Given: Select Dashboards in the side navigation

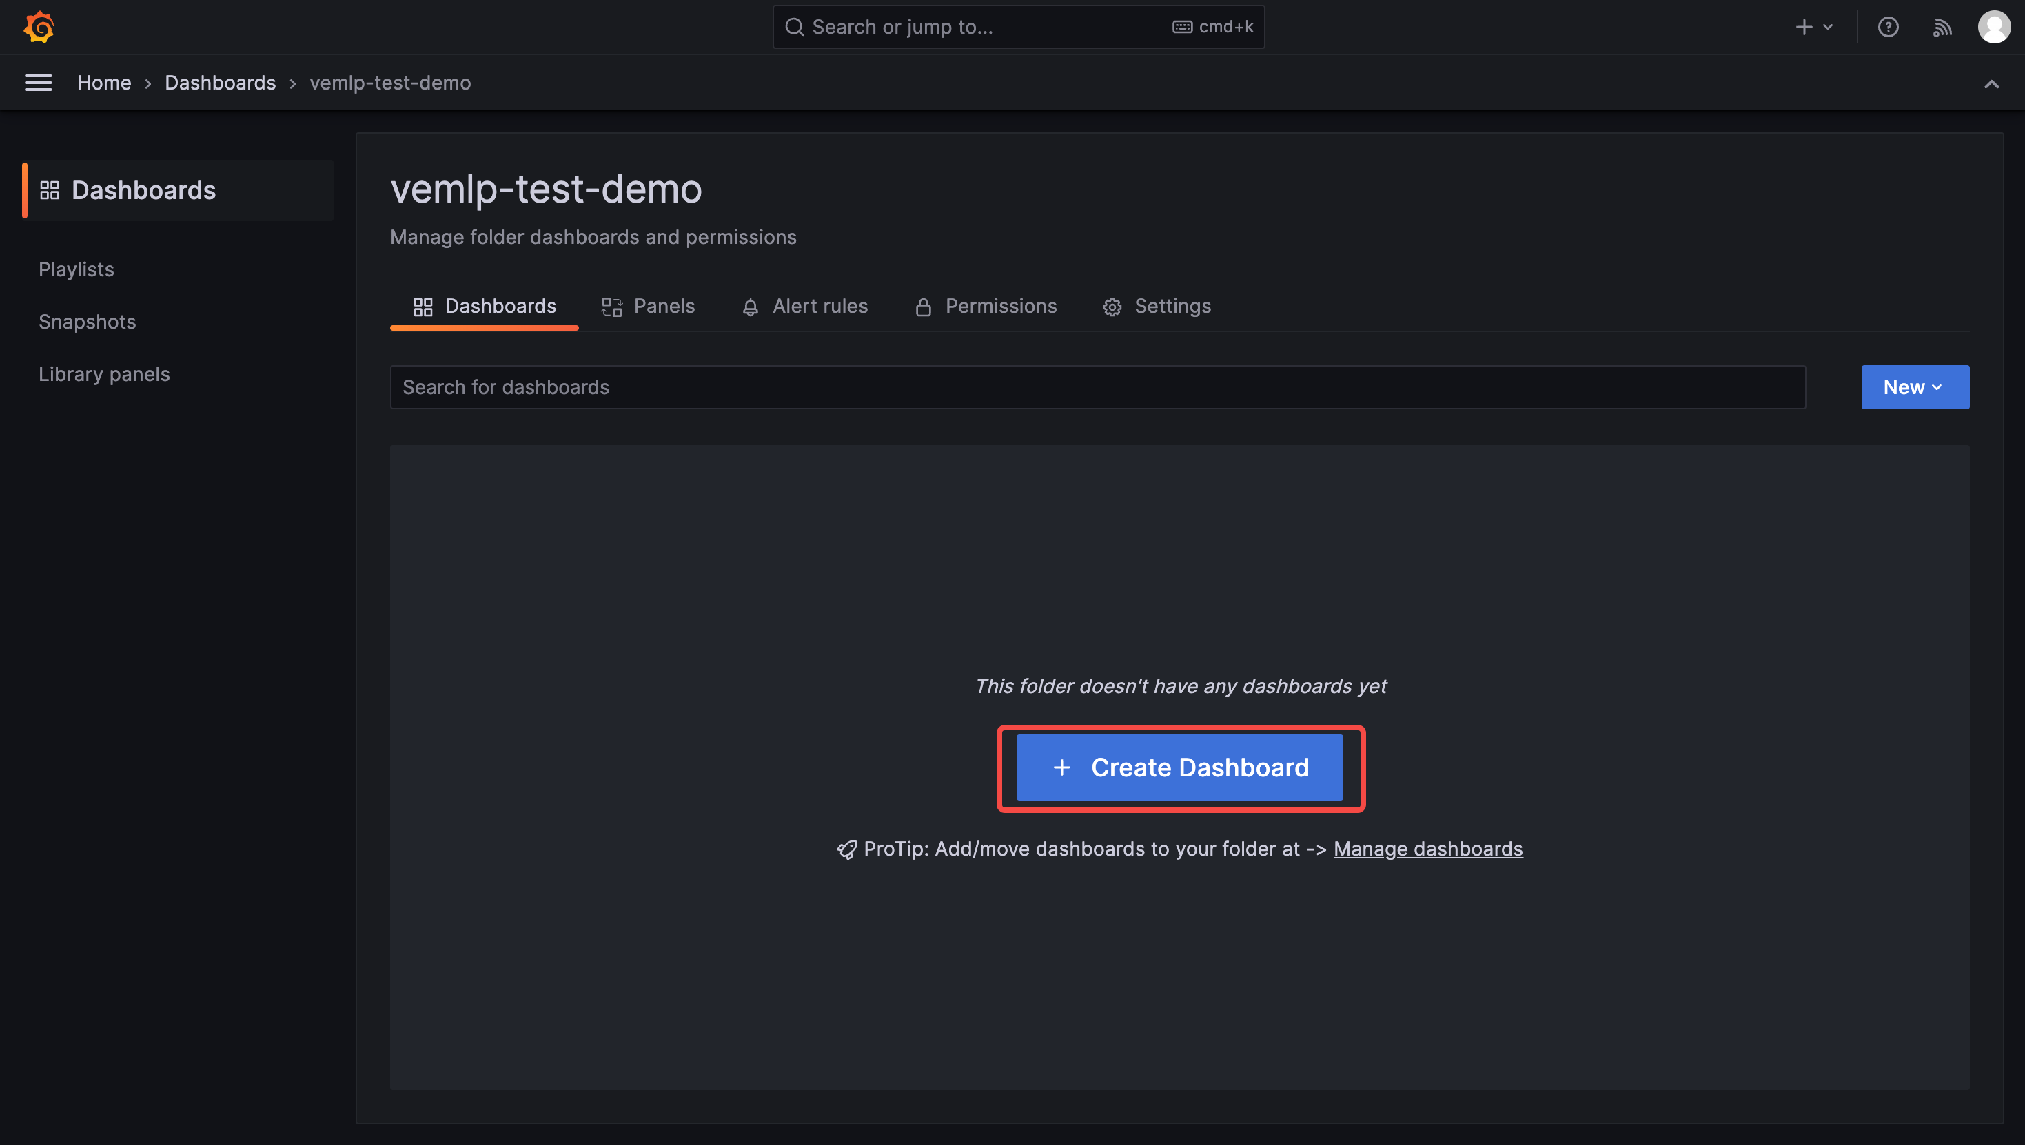Looking at the screenshot, I should 179,190.
